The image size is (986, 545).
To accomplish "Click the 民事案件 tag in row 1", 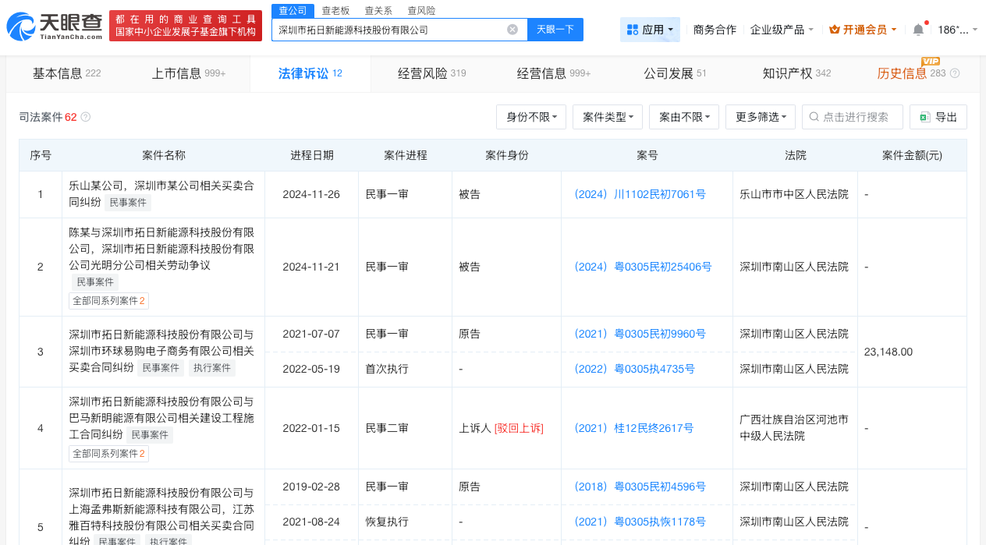I will pos(128,203).
